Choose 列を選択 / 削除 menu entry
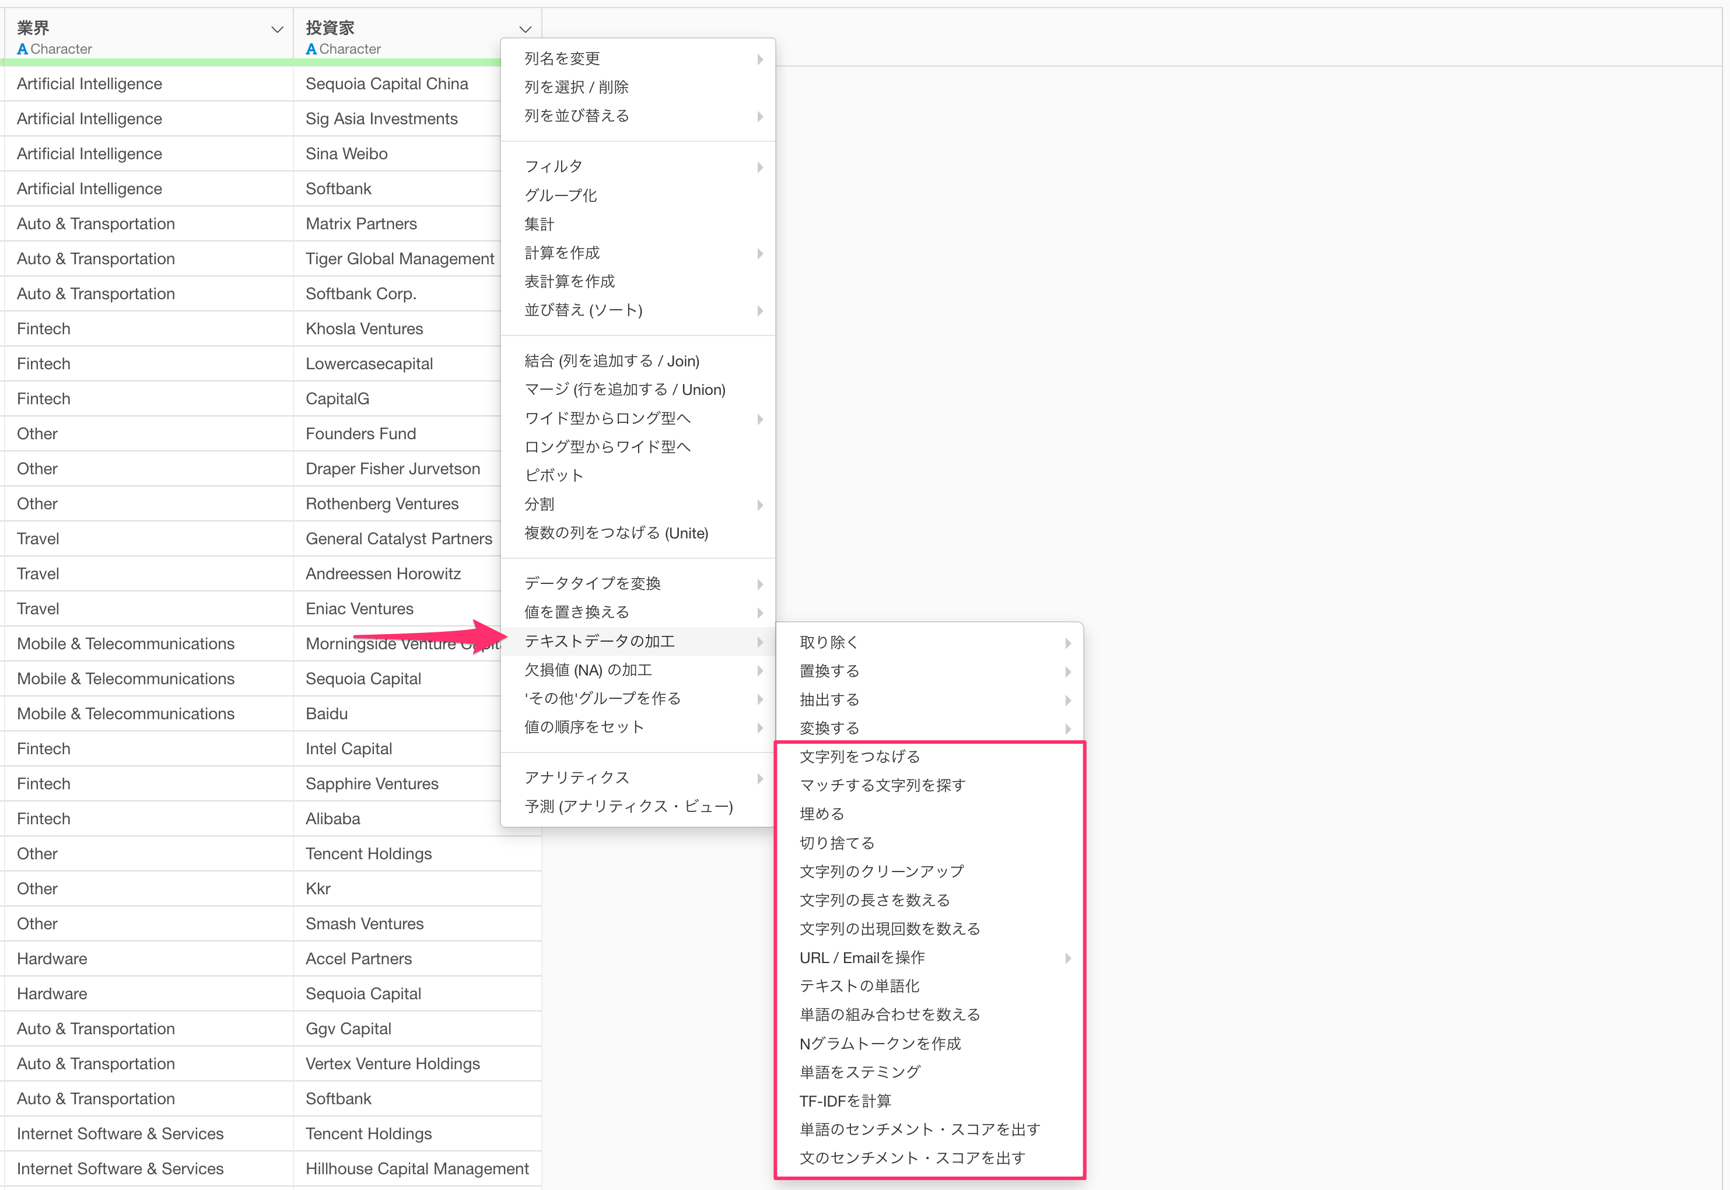Screen dimensions: 1730x1190 [x=638, y=87]
